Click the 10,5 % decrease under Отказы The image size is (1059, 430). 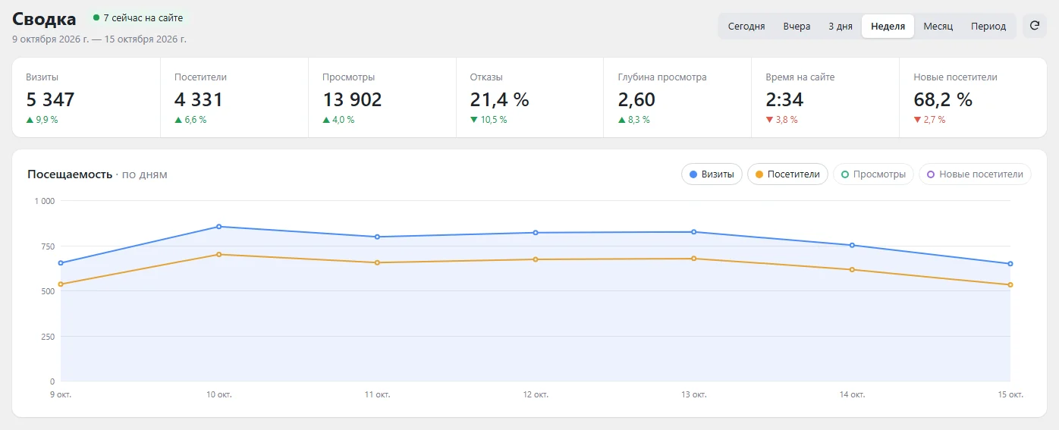click(489, 120)
